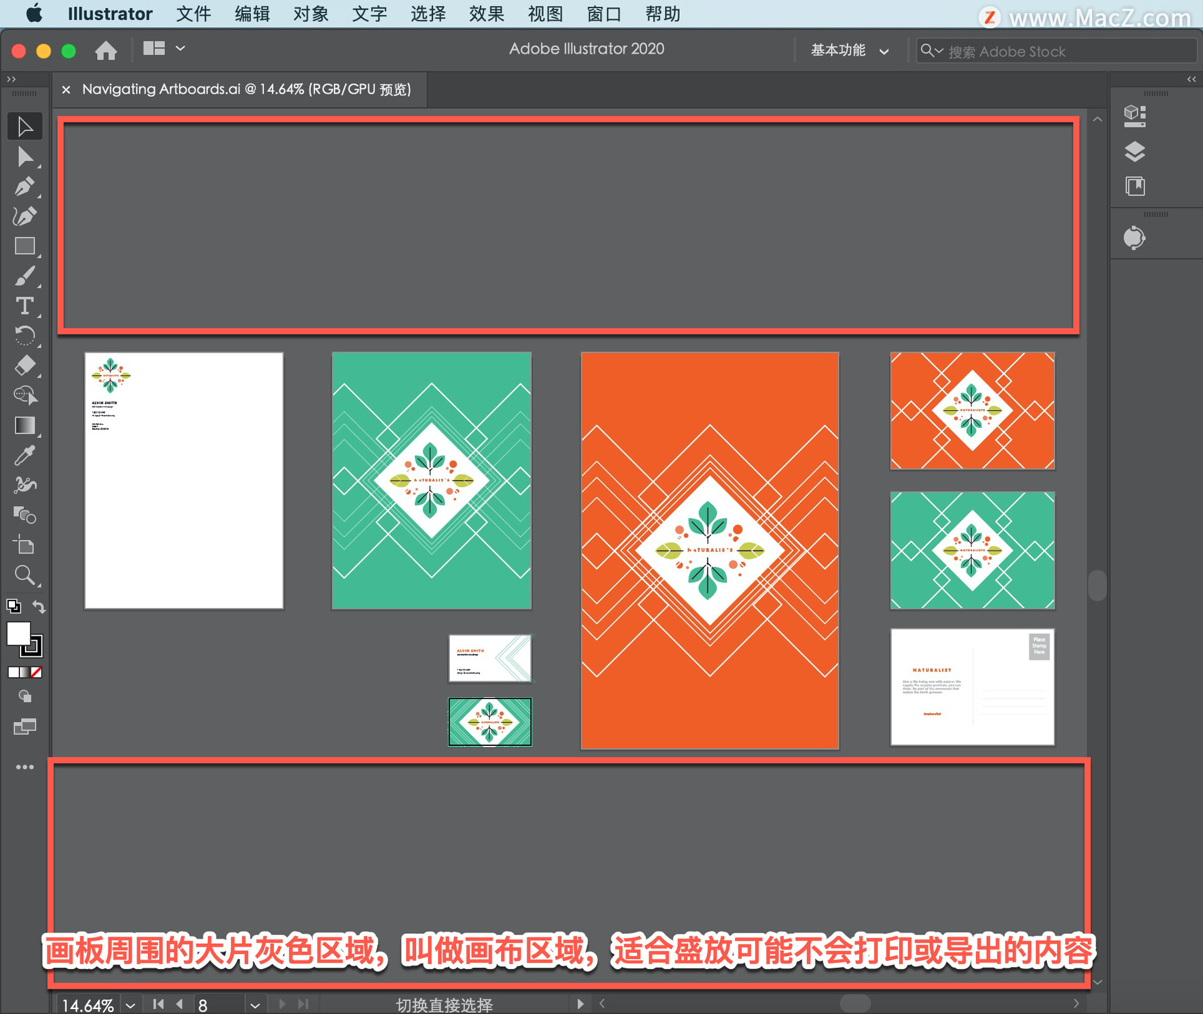Open the 窗口 menu
The width and height of the screenshot is (1203, 1014).
603,14
